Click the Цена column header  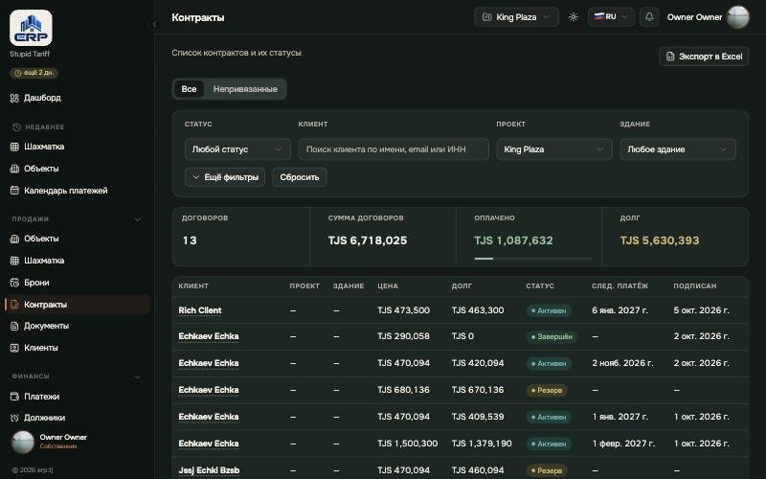click(x=388, y=285)
